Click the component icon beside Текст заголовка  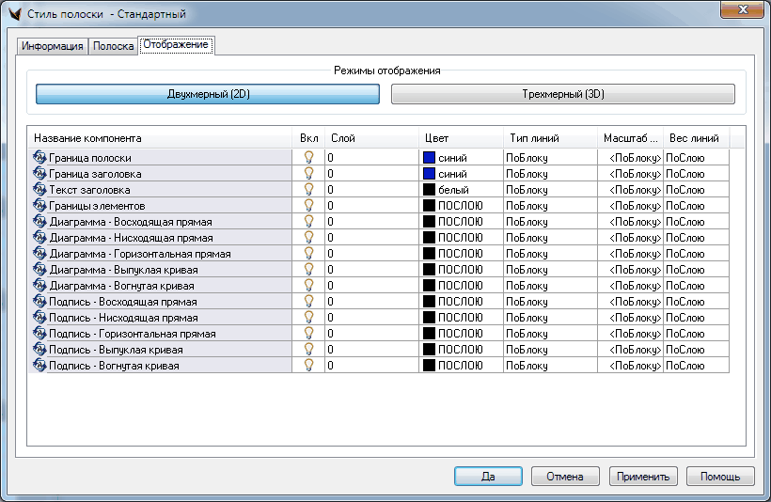pos(39,190)
